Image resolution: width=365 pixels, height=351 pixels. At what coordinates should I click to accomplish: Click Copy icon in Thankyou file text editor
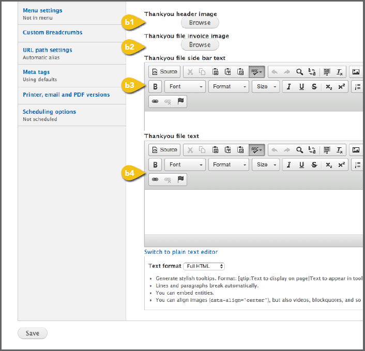pos(202,150)
